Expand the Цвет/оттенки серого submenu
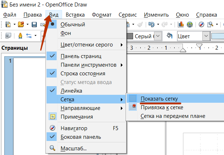Image resolution: width=224 pixels, height=155 pixels. coord(86,45)
